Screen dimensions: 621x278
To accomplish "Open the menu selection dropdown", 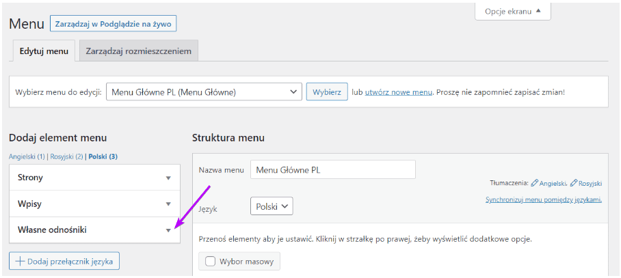I will 204,92.
